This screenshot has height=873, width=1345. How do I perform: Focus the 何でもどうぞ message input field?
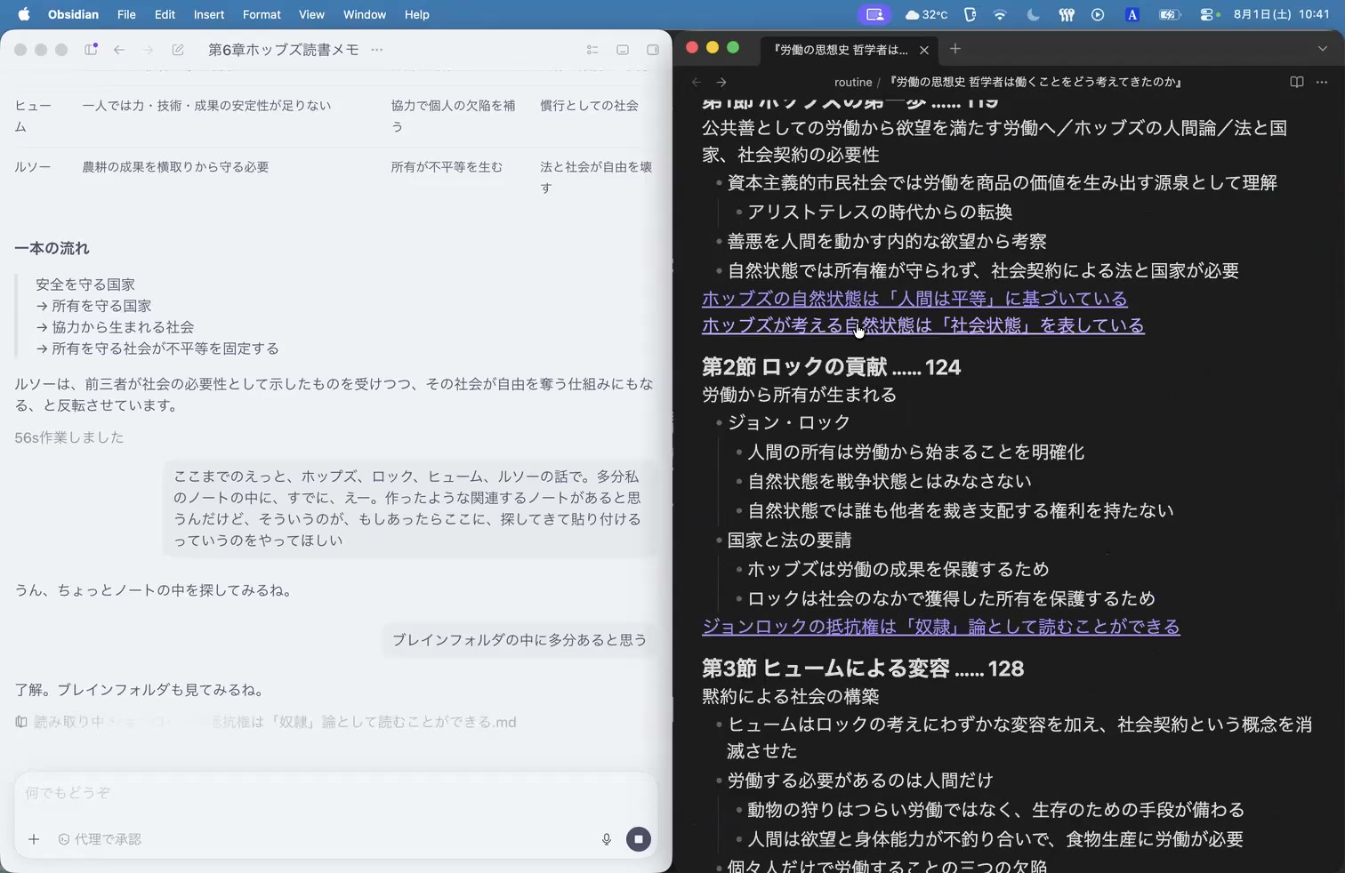[335, 792]
